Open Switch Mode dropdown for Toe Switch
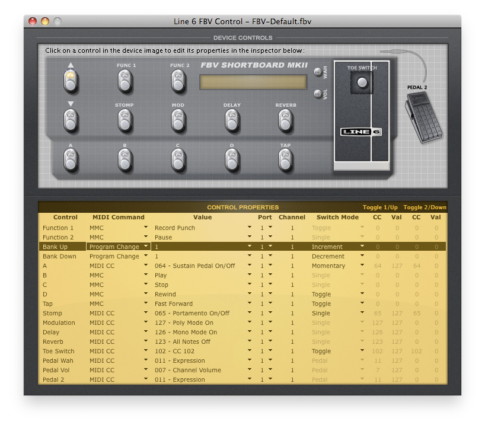The image size is (485, 428). (362, 351)
